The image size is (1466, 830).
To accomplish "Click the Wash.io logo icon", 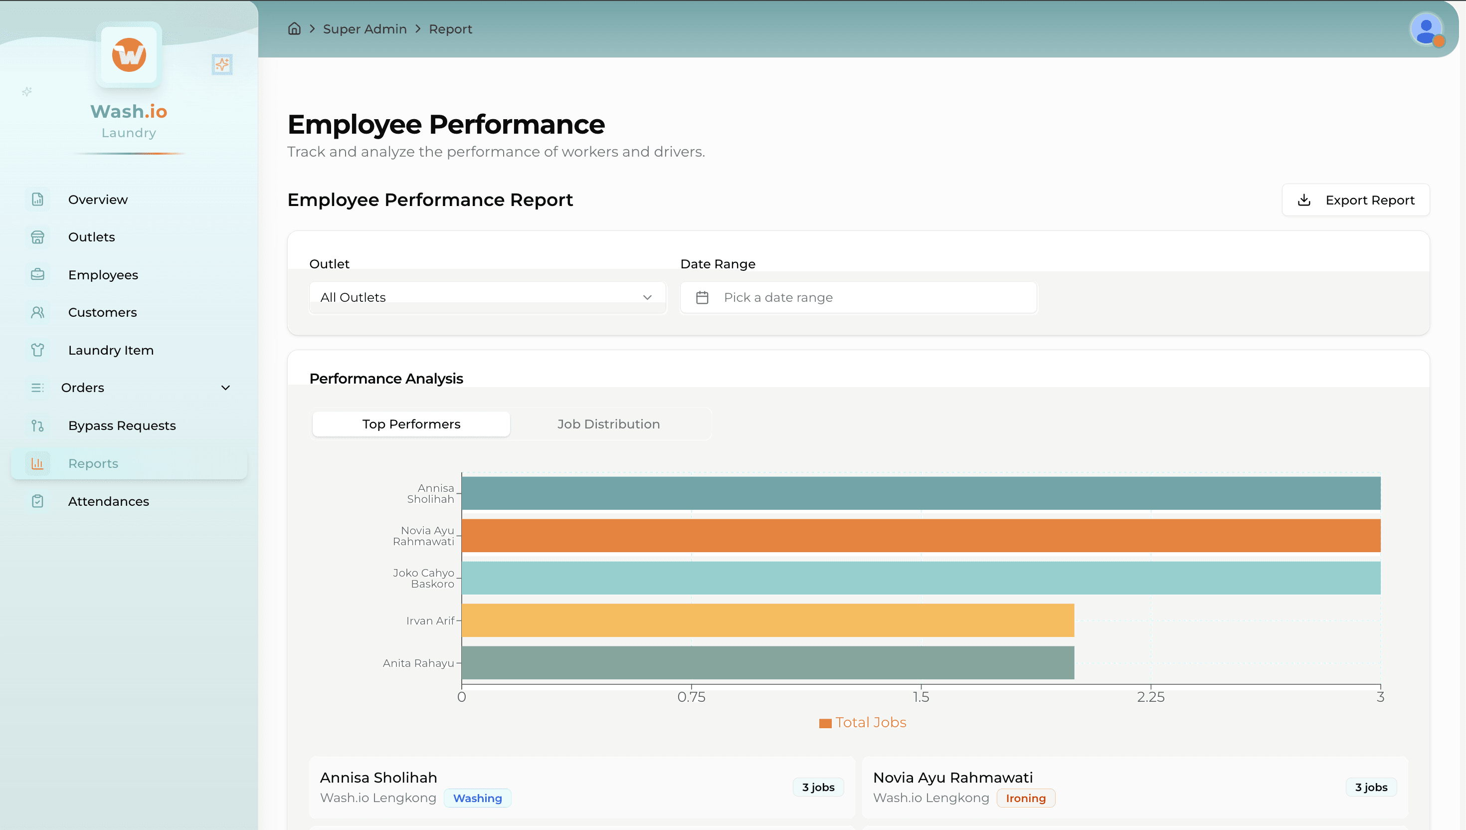I will coord(129,55).
